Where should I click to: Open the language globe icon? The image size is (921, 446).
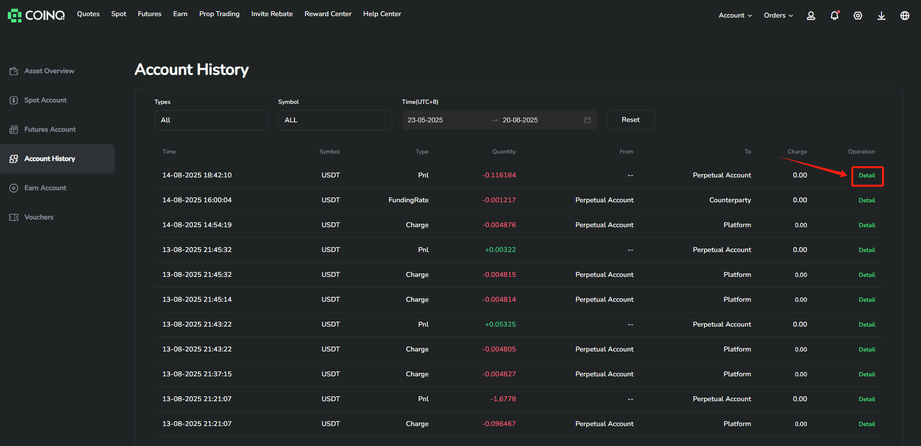click(904, 15)
